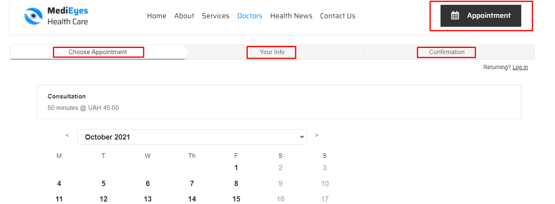
Task: Open Contact Us from the navbar
Action: click(338, 16)
